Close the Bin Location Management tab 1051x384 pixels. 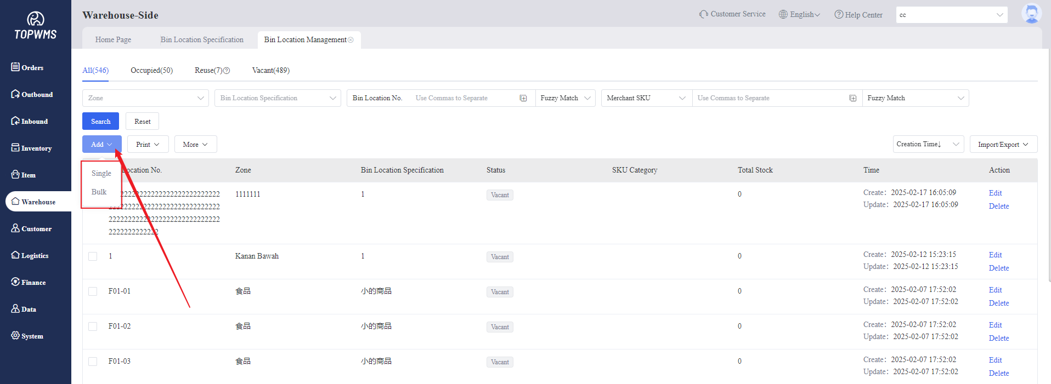click(x=351, y=40)
